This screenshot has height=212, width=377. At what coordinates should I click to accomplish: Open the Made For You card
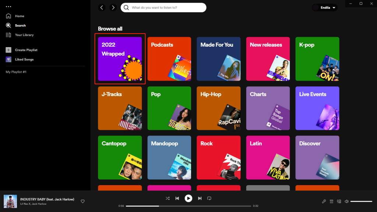(219, 59)
